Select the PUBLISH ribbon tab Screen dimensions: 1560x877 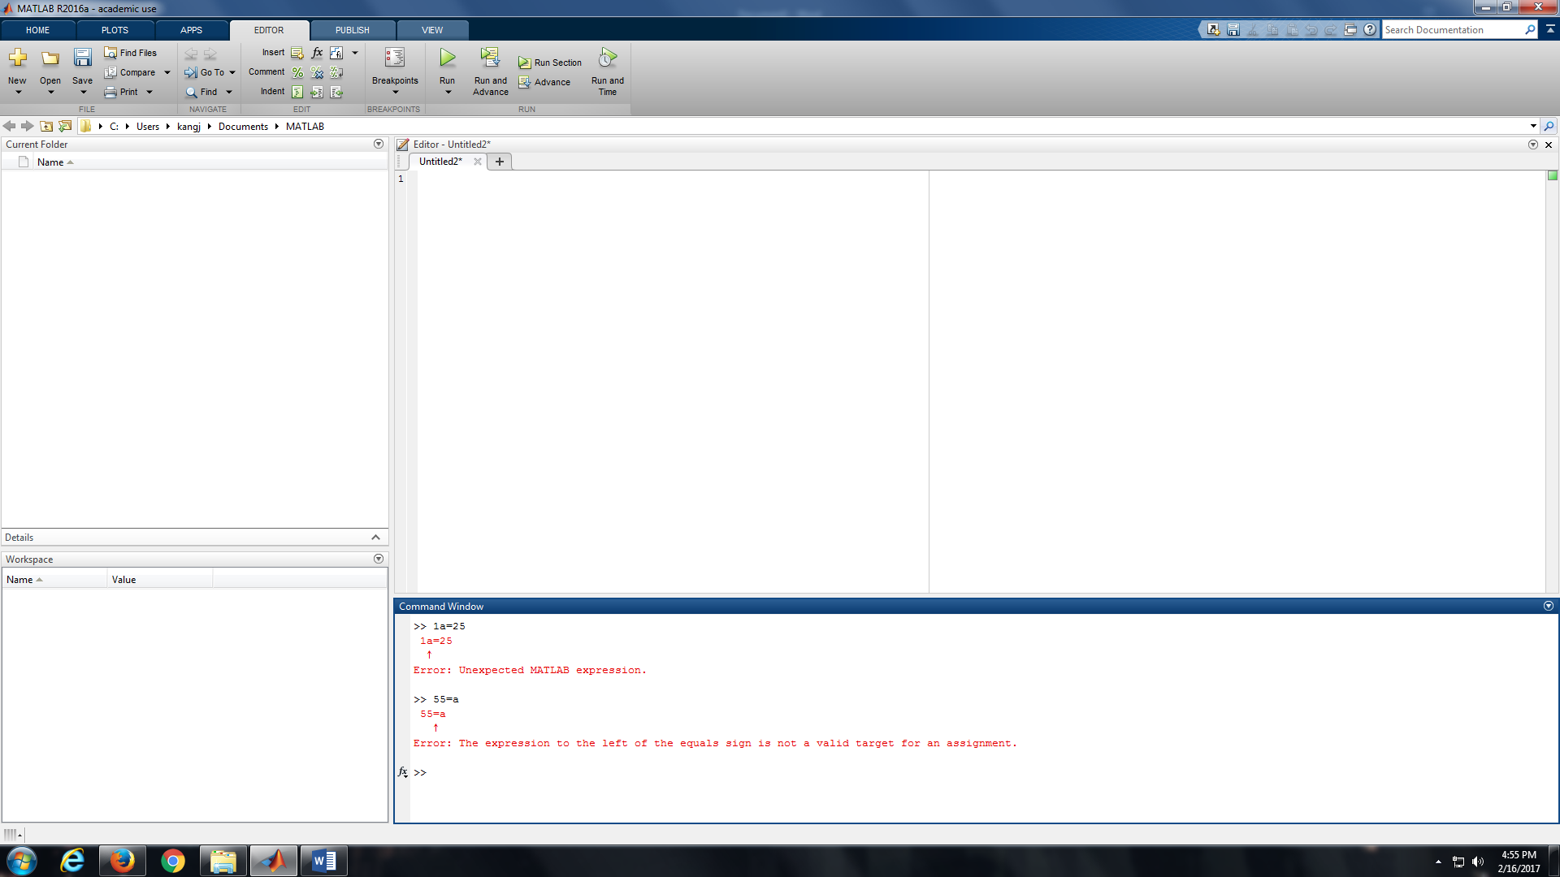[353, 29]
